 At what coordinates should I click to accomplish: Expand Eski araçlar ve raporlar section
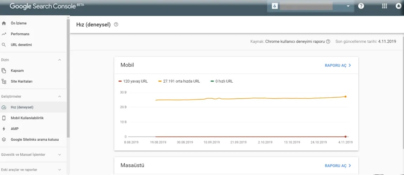[59, 170]
